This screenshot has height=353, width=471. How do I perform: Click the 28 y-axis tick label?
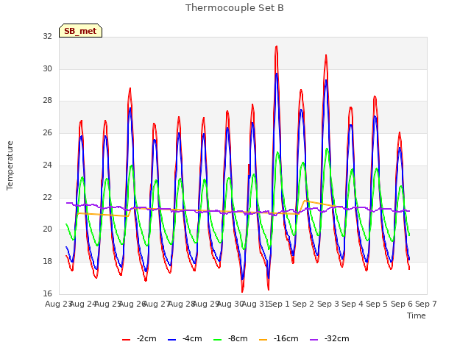[47, 101]
